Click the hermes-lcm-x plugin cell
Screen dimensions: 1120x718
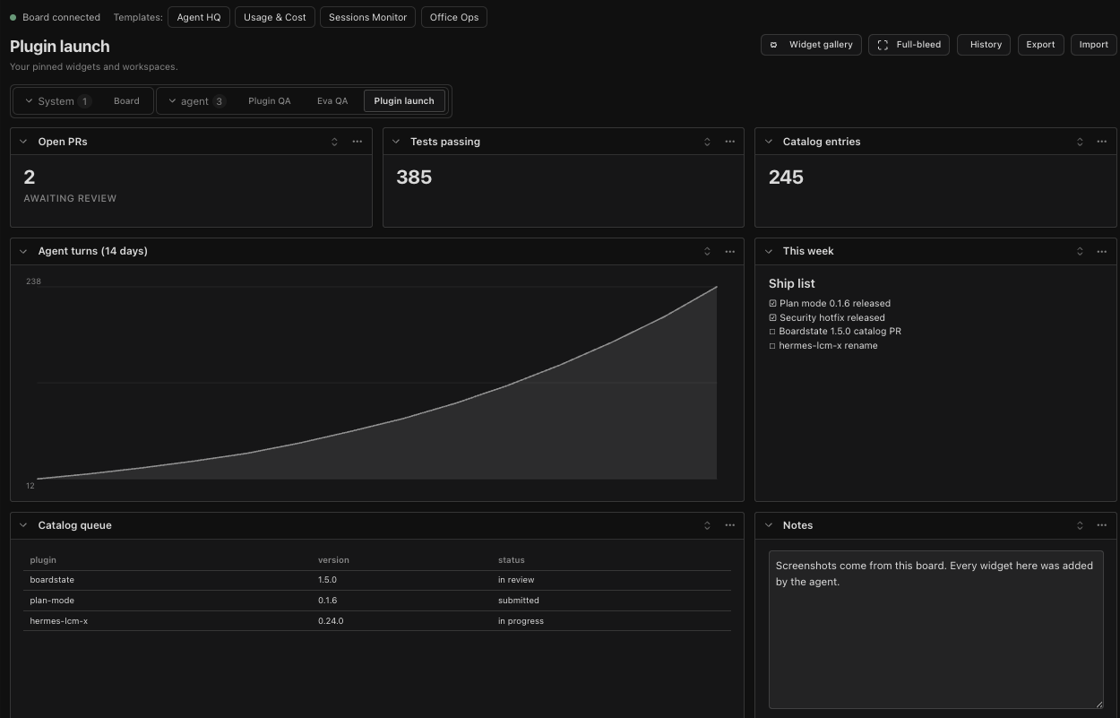pos(59,621)
